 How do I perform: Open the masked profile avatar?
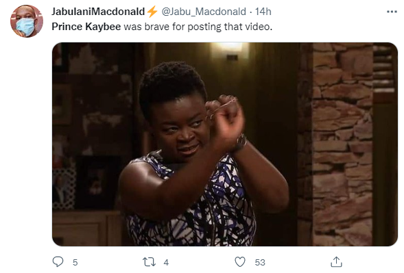[27, 21]
